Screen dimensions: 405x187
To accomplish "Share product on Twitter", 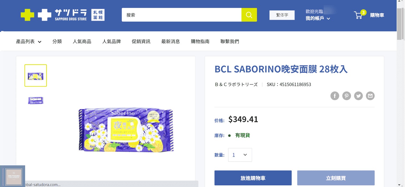I will click(358, 96).
